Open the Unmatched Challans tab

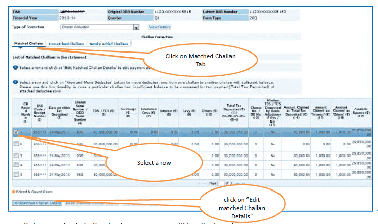(x=66, y=44)
